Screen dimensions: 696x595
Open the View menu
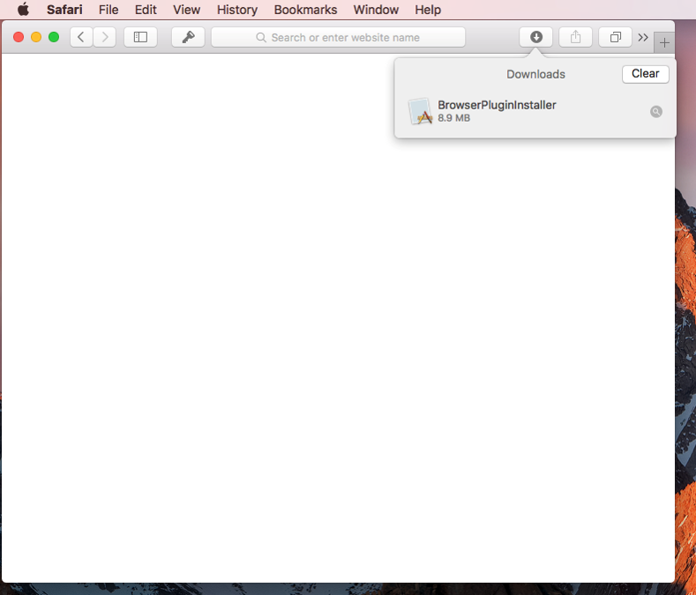(186, 10)
